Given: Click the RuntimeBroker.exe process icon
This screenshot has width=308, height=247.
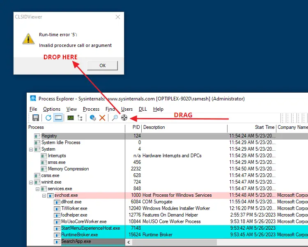Looking at the screenshot, I should [57, 235].
